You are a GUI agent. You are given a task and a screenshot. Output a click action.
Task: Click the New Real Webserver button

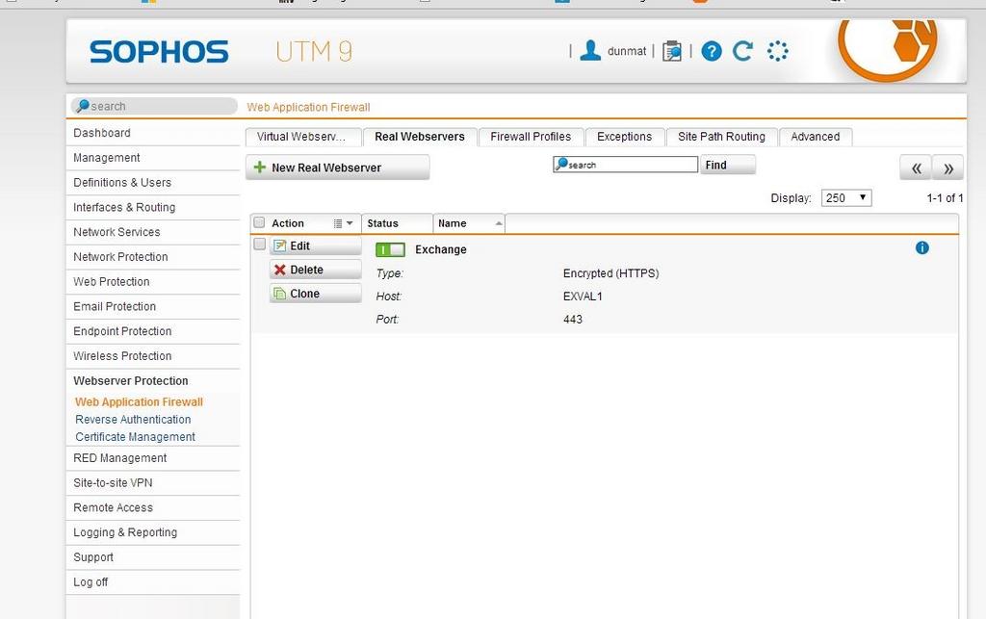point(338,168)
